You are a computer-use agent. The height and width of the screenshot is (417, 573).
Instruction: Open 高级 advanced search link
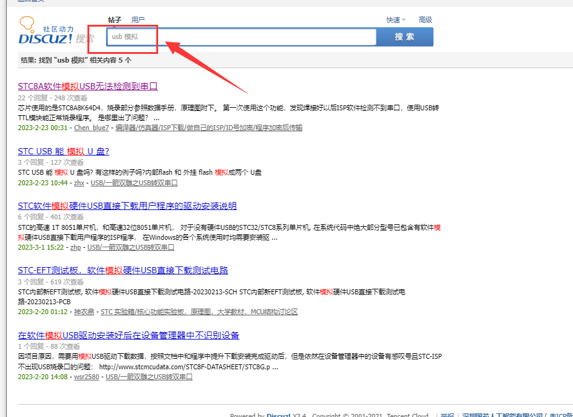(x=425, y=20)
